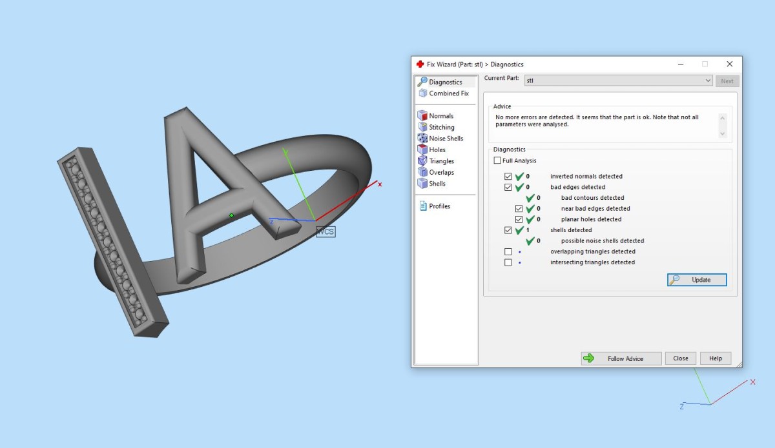Viewport: 775px width, 448px height.
Task: Select the Stitching icon in sidebar
Action: [x=422, y=127]
